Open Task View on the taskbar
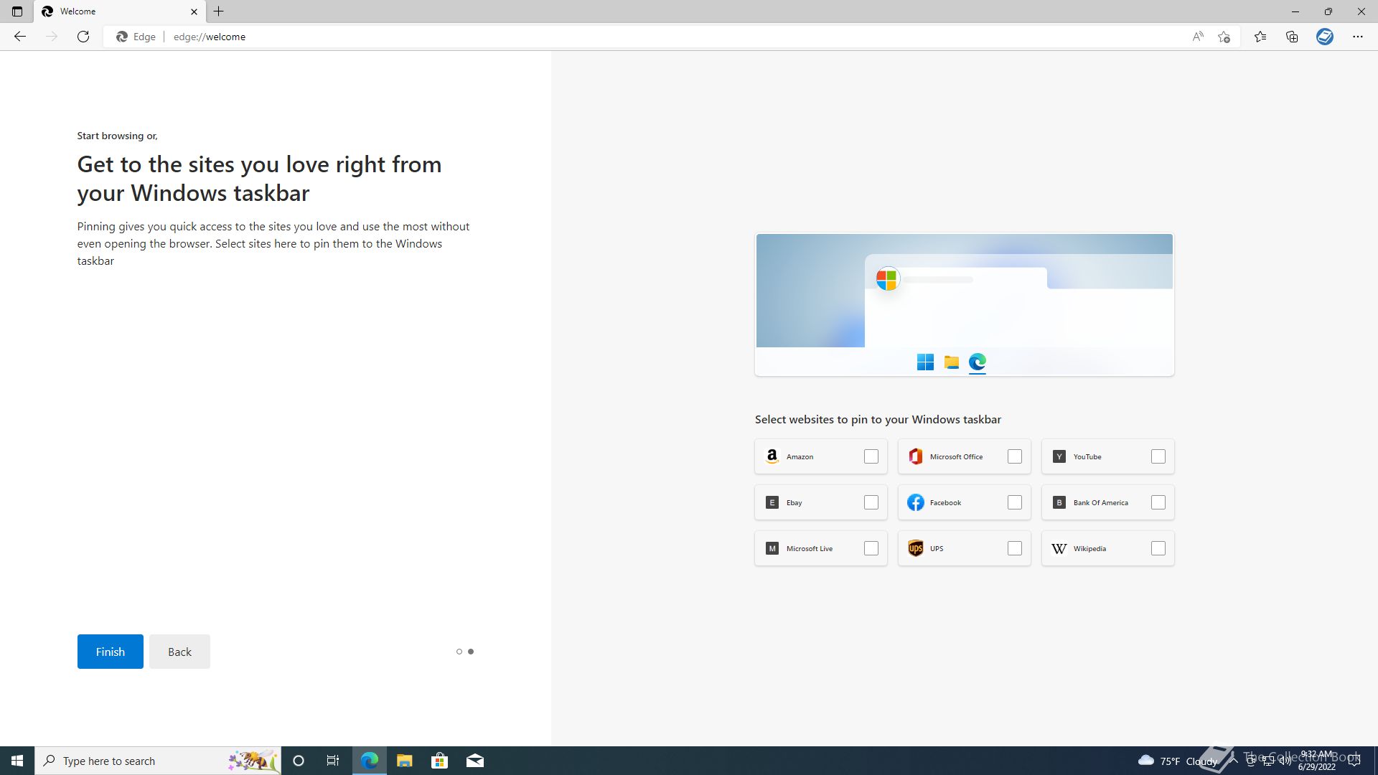The height and width of the screenshot is (775, 1378). point(333,761)
